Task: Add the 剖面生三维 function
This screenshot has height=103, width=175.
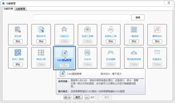Action: [111, 41]
